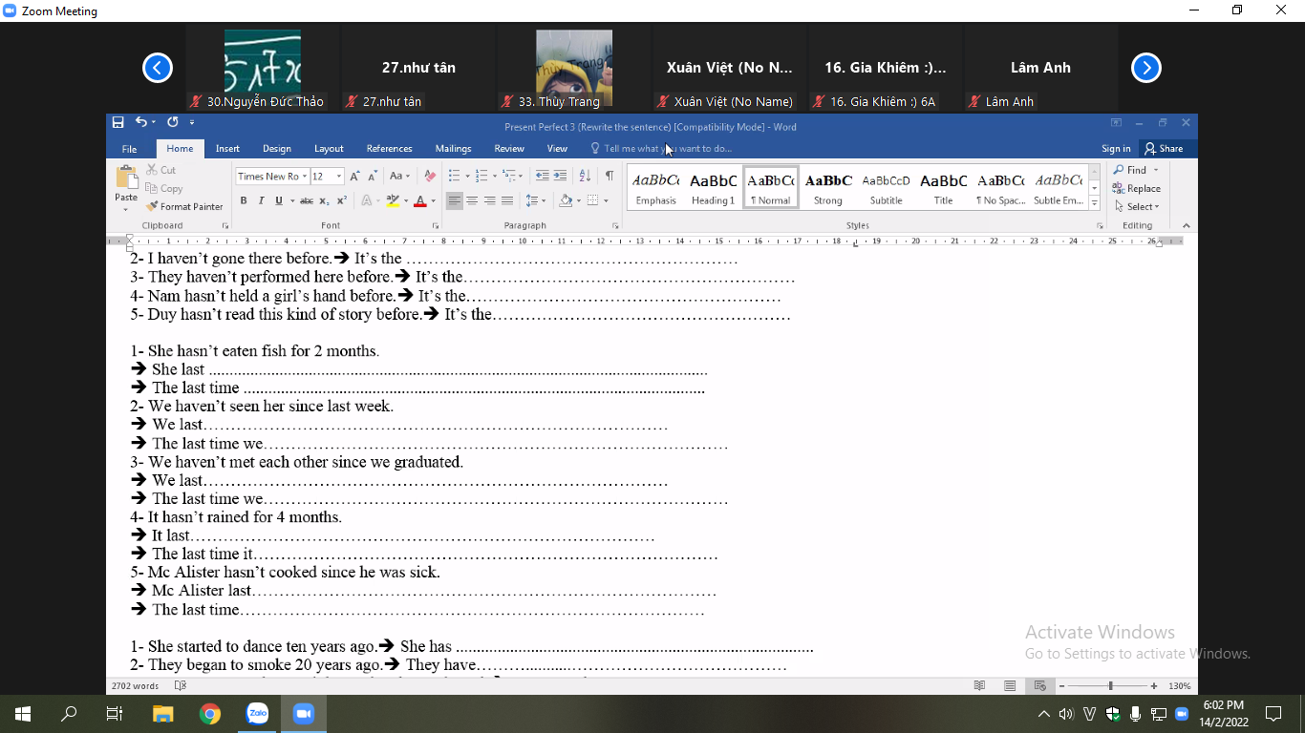1305x733 pixels.
Task: Justify the paragraph text
Action: 507,200
